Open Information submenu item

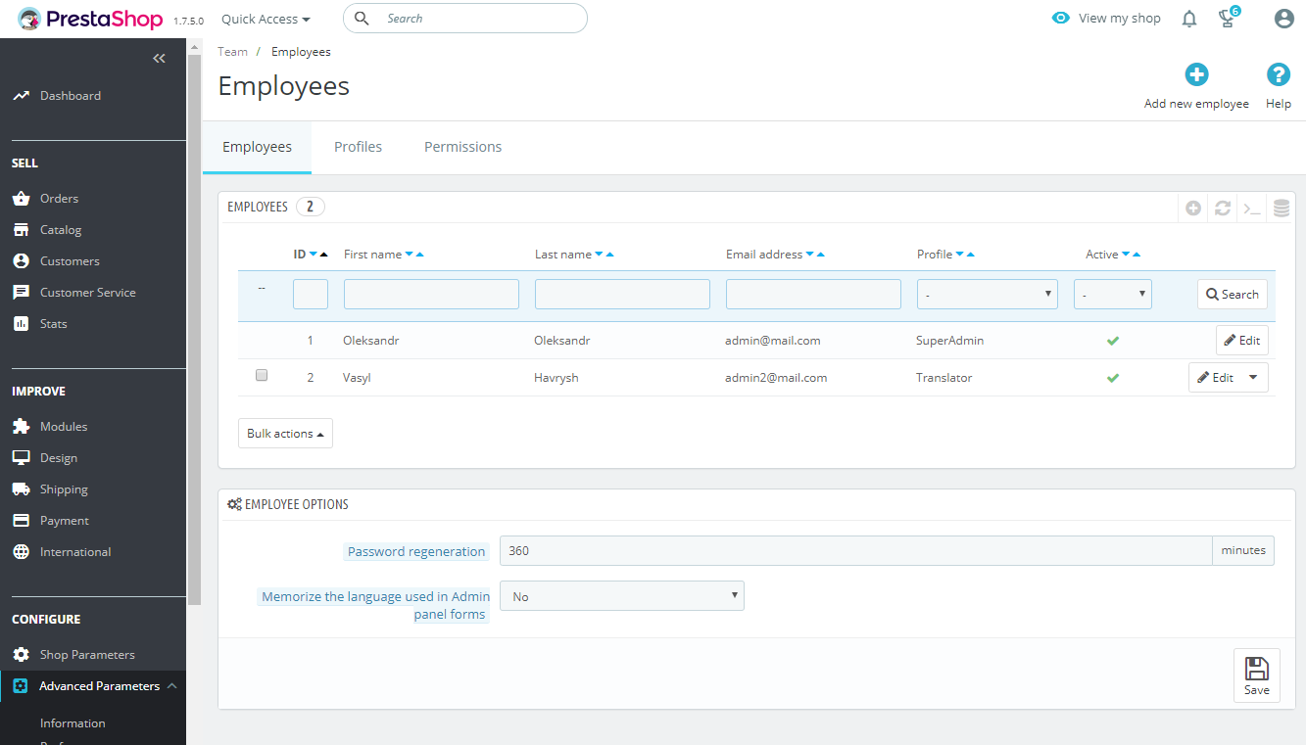pyautogui.click(x=73, y=723)
